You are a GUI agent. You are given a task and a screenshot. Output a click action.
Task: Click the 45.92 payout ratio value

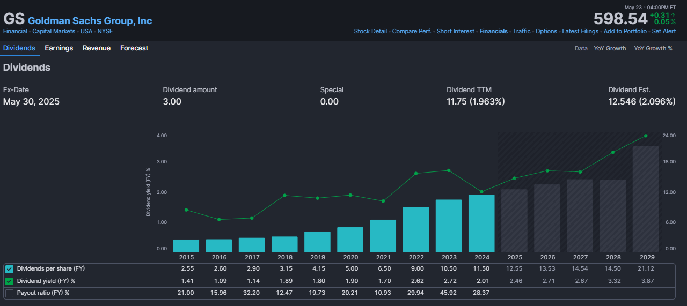pyautogui.click(x=448, y=293)
